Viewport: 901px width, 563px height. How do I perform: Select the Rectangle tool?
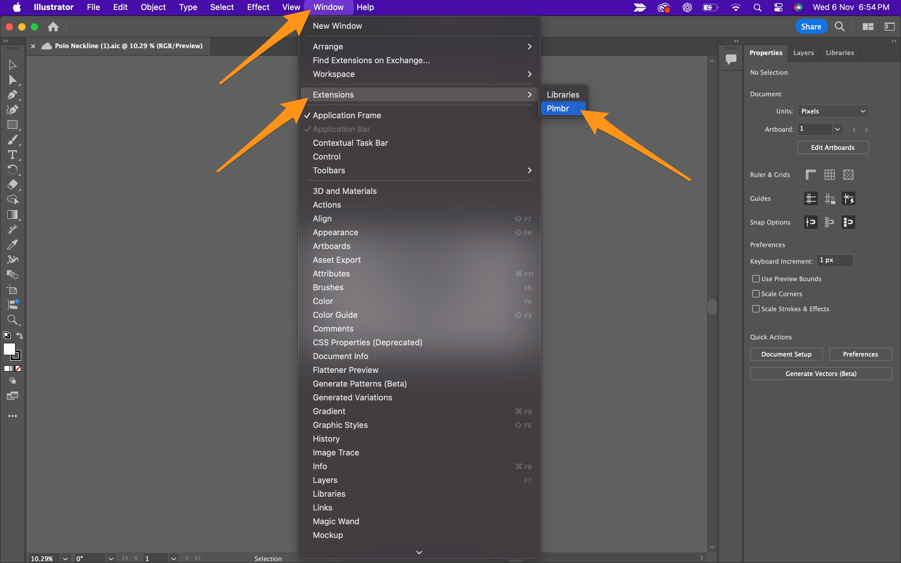click(12, 125)
